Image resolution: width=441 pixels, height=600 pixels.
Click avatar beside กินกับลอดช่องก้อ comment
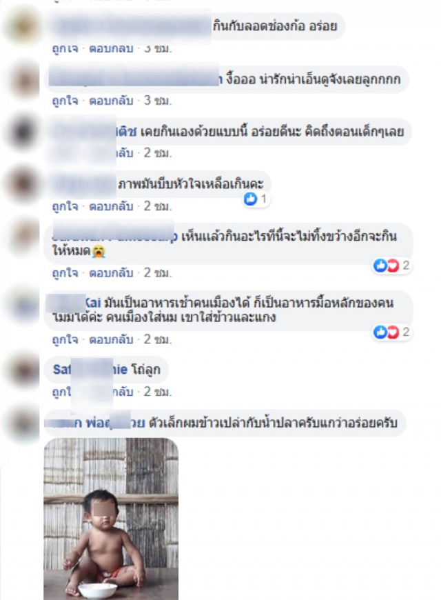(x=23, y=26)
